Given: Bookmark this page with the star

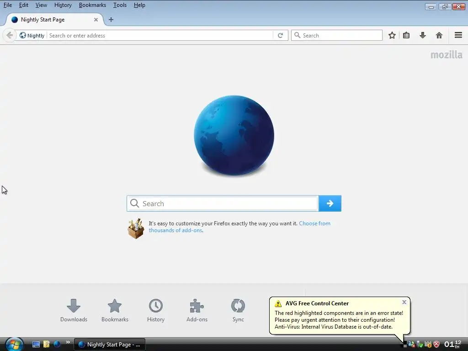Looking at the screenshot, I should [392, 36].
